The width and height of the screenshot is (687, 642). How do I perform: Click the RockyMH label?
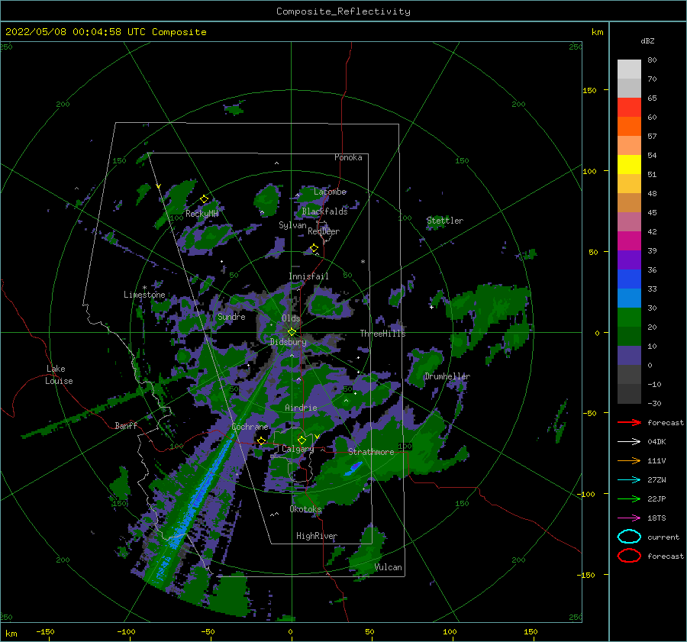tap(202, 214)
